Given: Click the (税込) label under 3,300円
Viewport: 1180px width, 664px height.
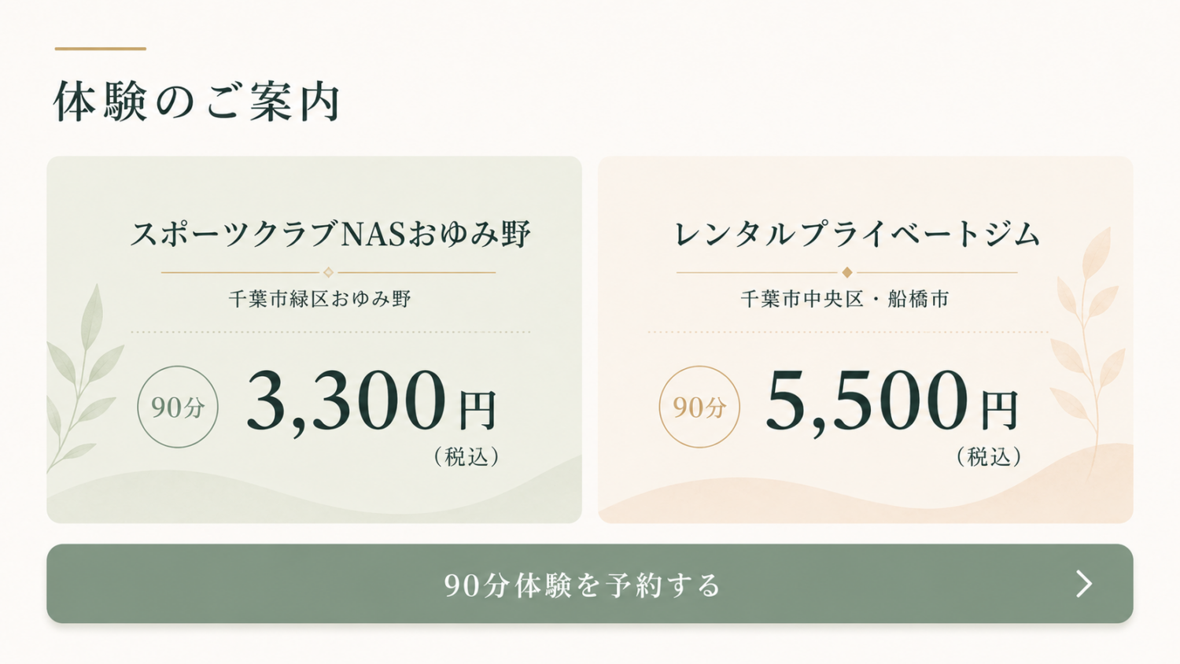Looking at the screenshot, I should pos(466,457).
